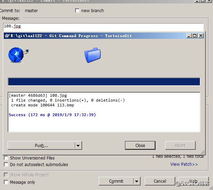Check Do not autoselect submodules
The width and height of the screenshot is (213, 190).
point(6,164)
